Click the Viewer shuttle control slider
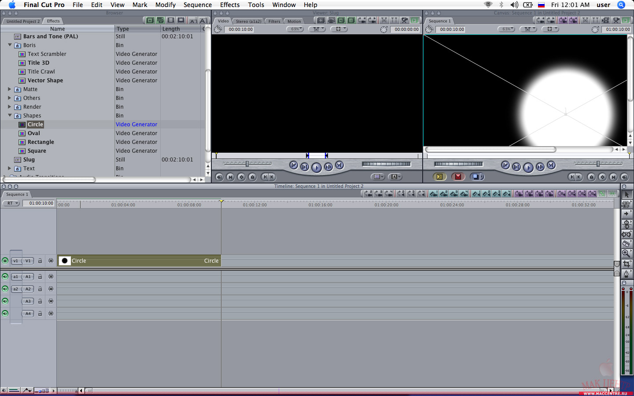Viewport: 634px width, 396px height. (x=247, y=164)
